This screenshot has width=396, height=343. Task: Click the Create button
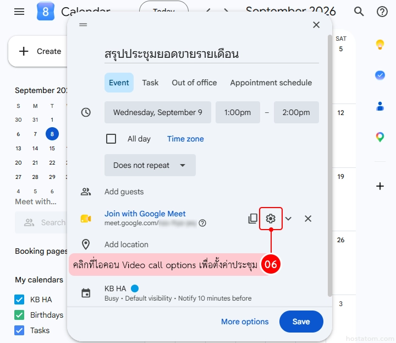[x=38, y=51]
